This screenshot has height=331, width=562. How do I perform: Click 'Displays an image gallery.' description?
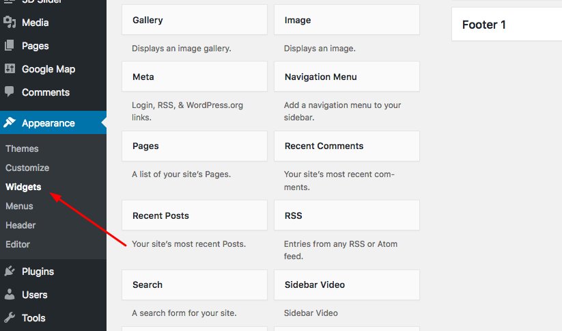pyautogui.click(x=182, y=49)
